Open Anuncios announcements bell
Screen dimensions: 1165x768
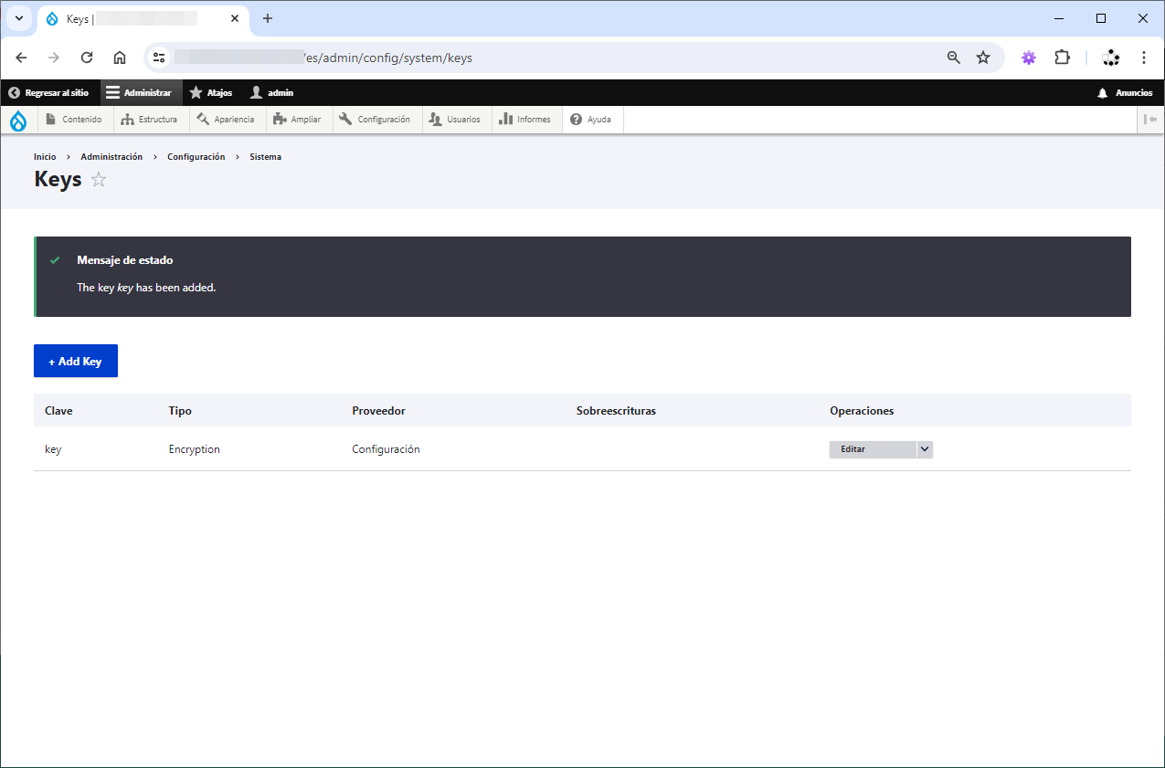click(x=1126, y=93)
